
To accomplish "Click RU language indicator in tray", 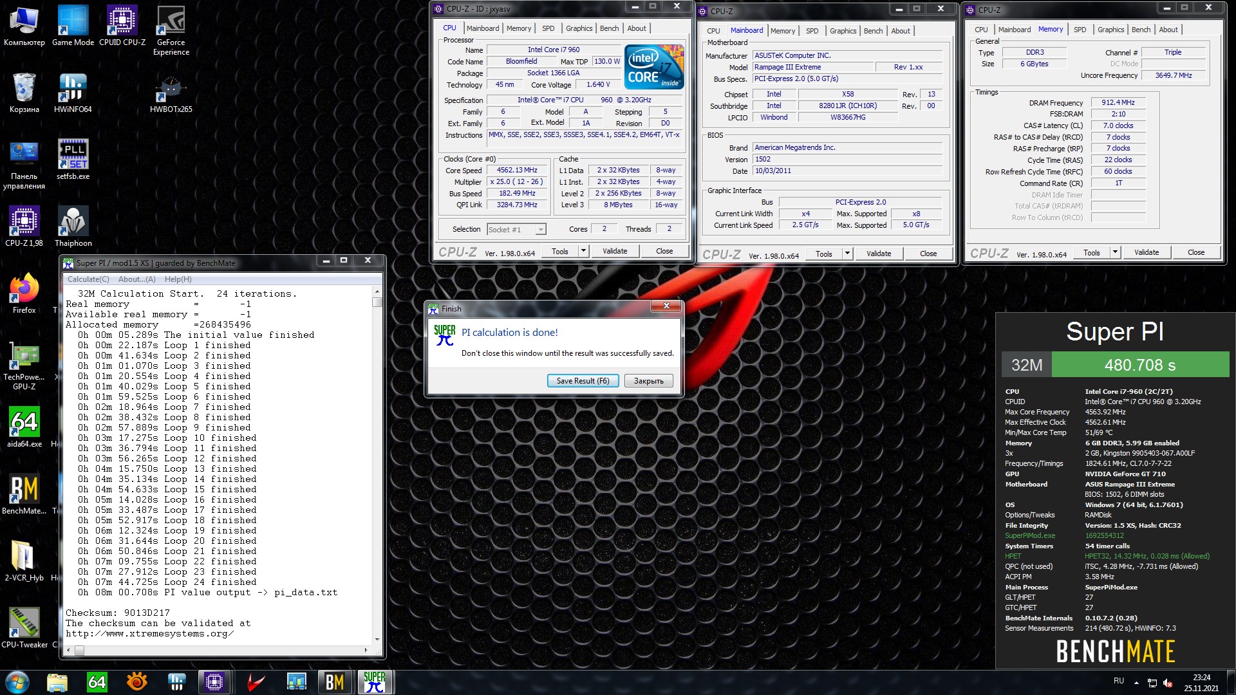I will pyautogui.click(x=1119, y=681).
